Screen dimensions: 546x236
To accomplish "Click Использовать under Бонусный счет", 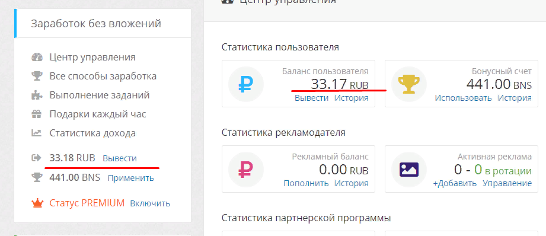I will (x=463, y=98).
